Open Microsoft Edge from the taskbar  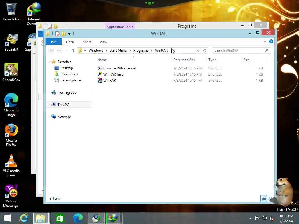(x=78, y=218)
